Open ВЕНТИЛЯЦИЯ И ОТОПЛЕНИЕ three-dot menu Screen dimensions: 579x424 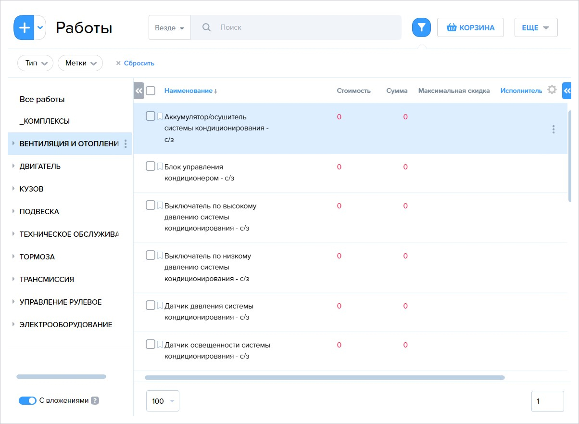coord(126,143)
